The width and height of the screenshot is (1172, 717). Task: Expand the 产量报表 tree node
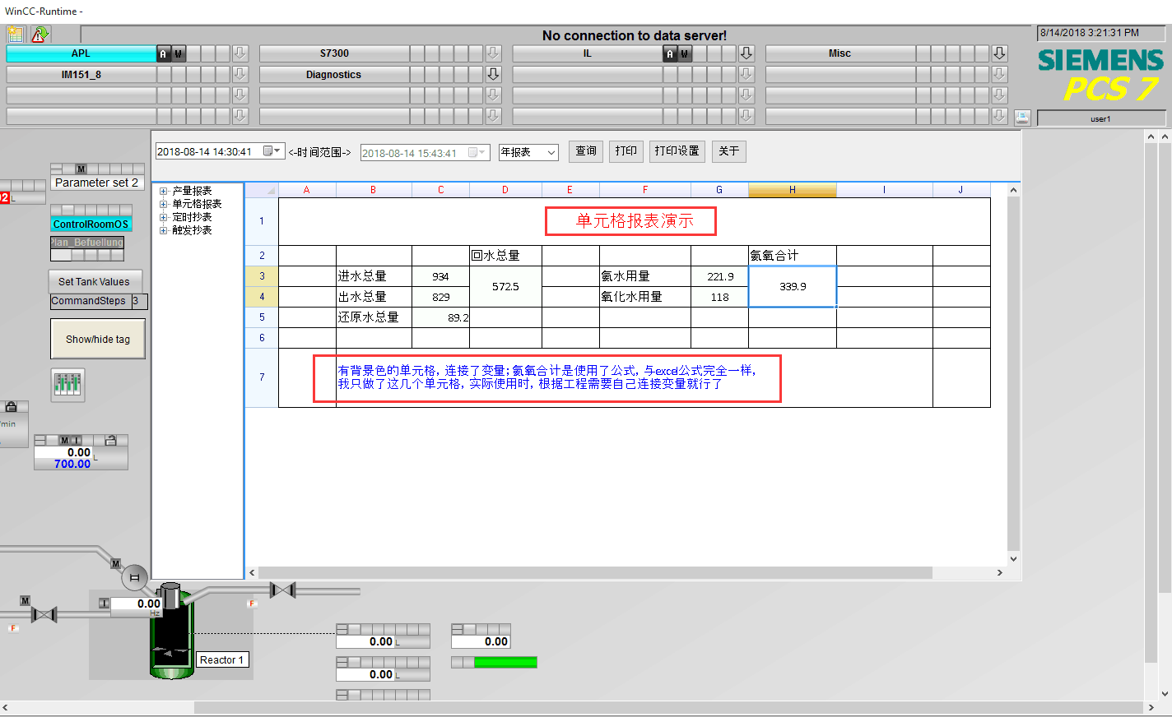click(164, 191)
